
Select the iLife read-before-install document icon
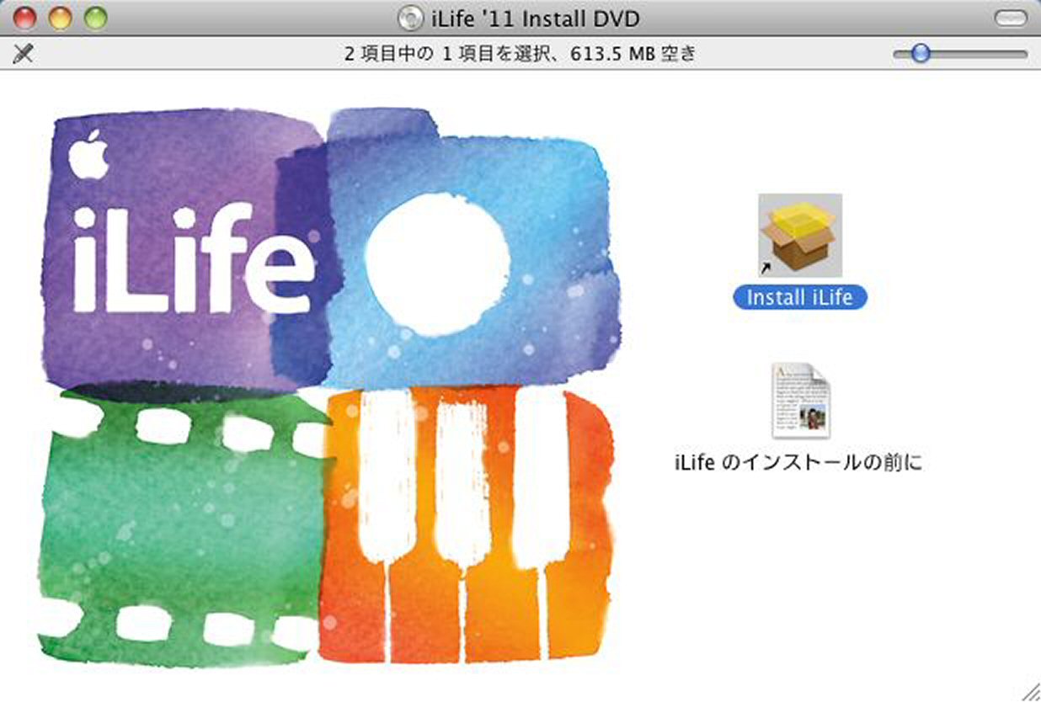tap(800, 401)
